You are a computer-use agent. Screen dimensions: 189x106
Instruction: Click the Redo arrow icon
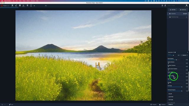point(165,5)
